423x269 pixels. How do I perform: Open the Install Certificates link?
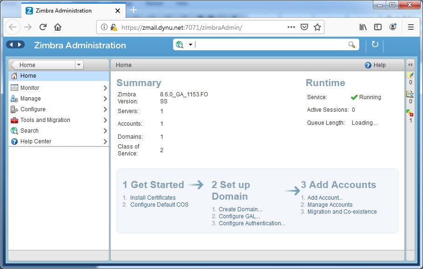153,198
